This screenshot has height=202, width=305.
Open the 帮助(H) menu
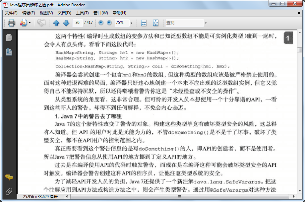tap(119, 13)
